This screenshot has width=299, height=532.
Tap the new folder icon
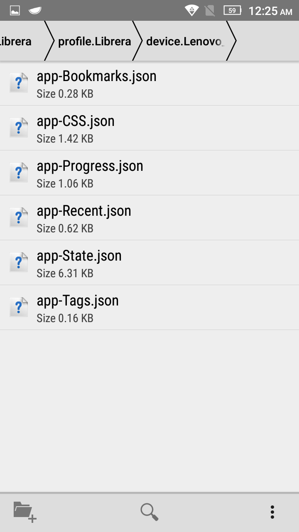coord(25,511)
